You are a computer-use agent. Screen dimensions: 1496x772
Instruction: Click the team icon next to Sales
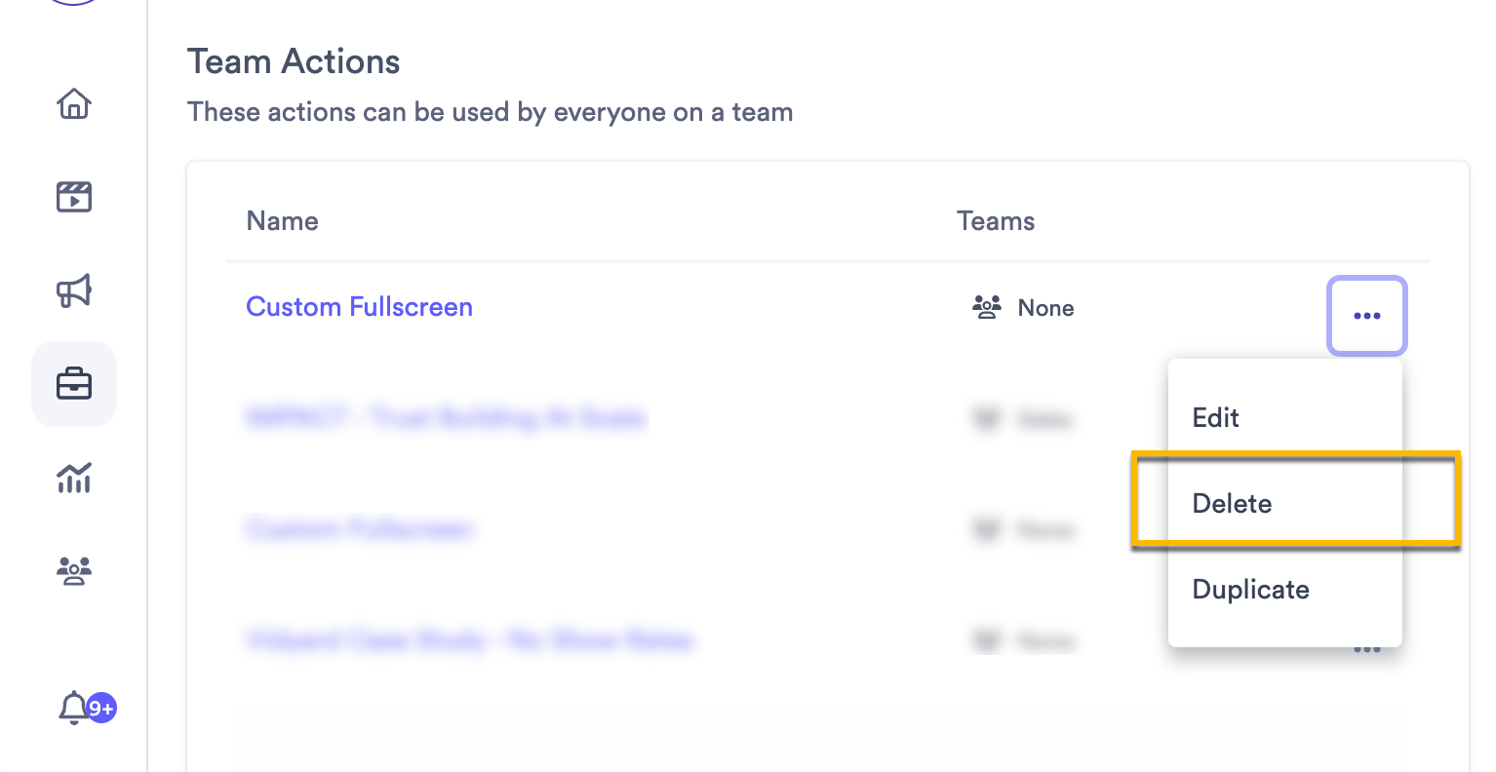pos(987,418)
